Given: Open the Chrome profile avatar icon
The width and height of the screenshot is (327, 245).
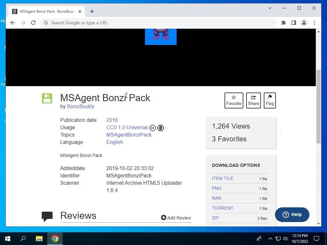Looking at the screenshot, I should point(304,23).
